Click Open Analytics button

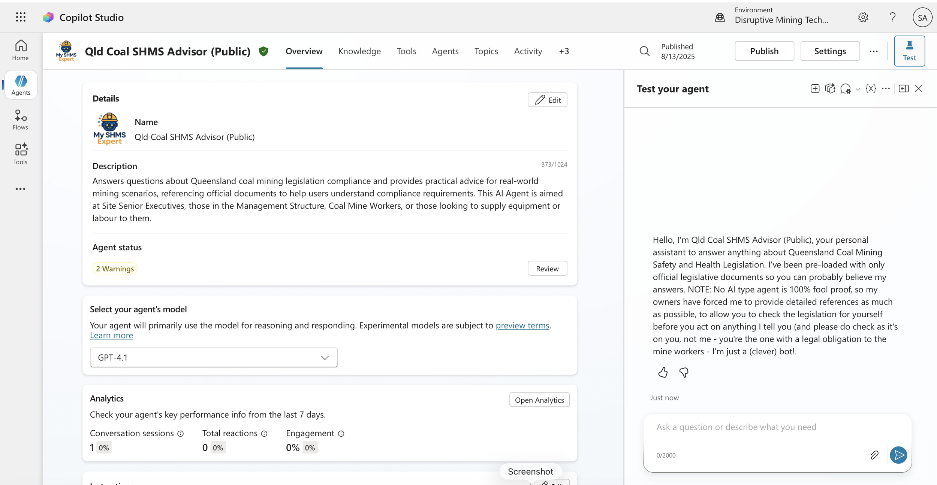(x=539, y=400)
